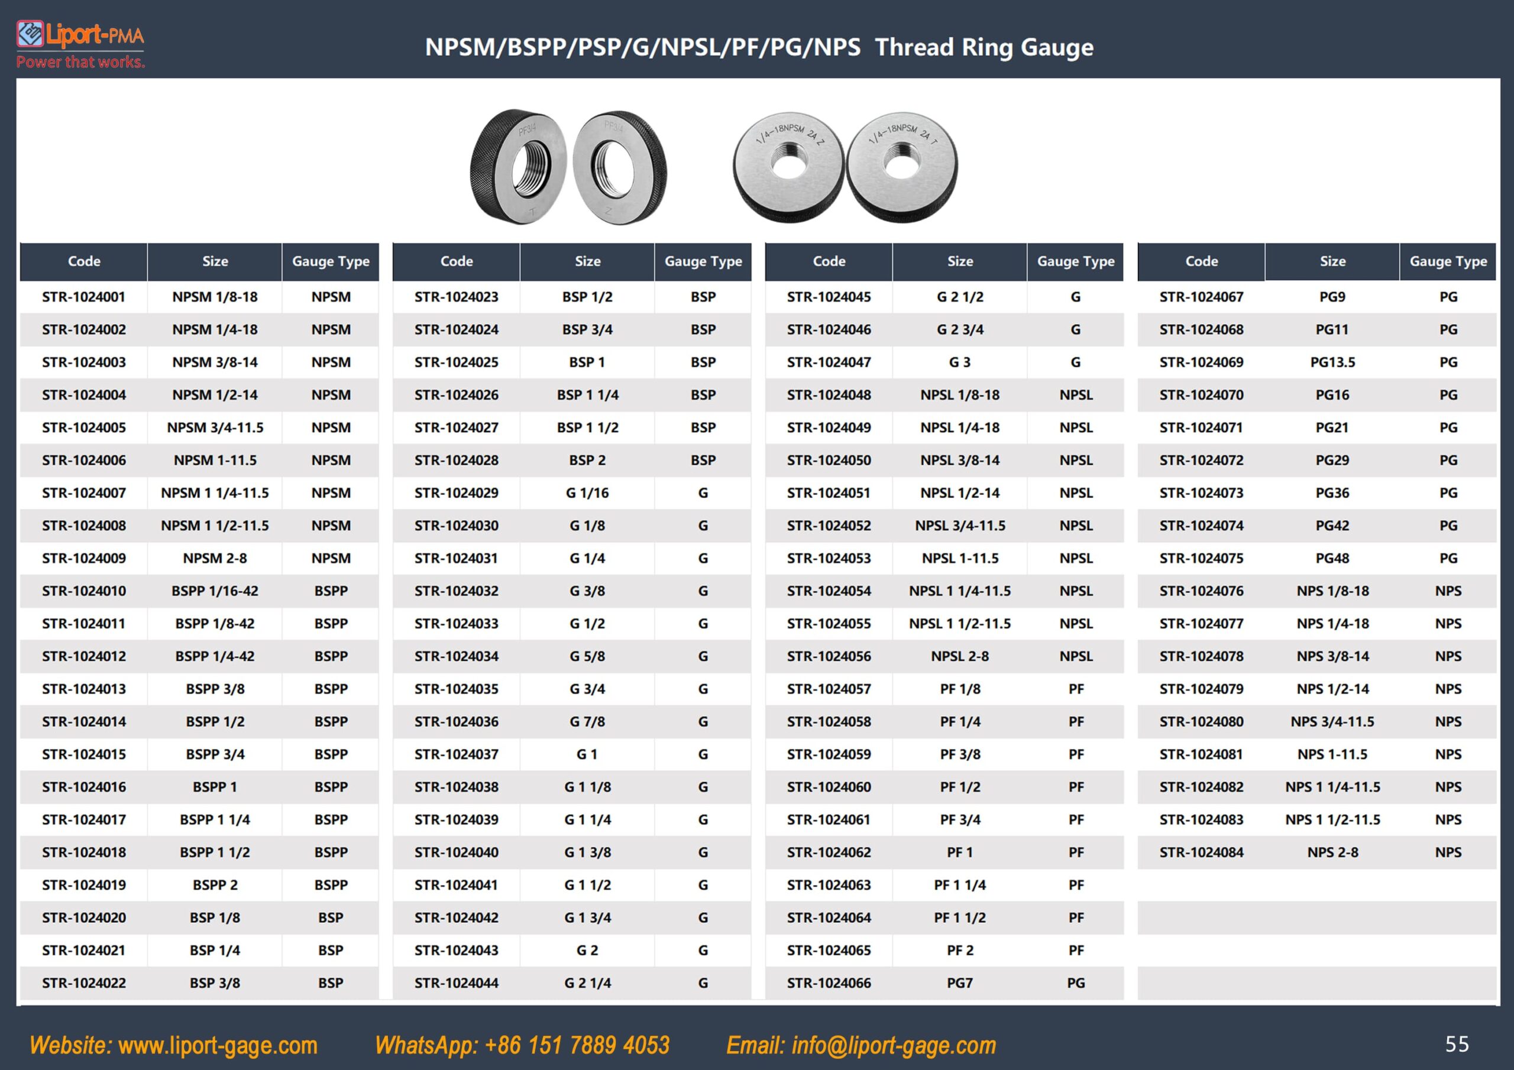Viewport: 1514px width, 1070px height.
Task: Select code STR-1024023
Action: point(457,297)
